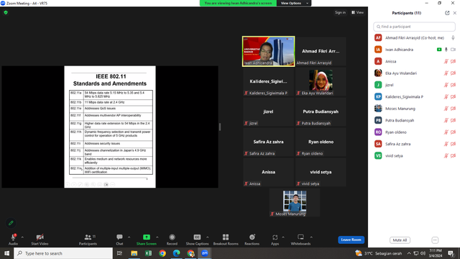Show hidden system tray icons
This screenshot has height=259, width=460.
[x=409, y=253]
